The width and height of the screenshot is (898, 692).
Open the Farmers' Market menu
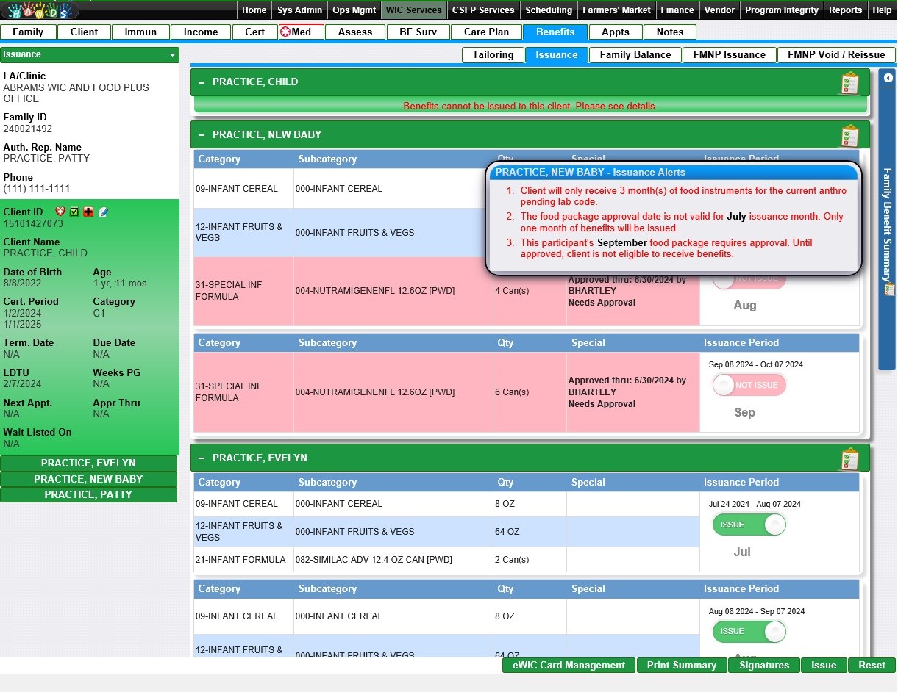616,10
